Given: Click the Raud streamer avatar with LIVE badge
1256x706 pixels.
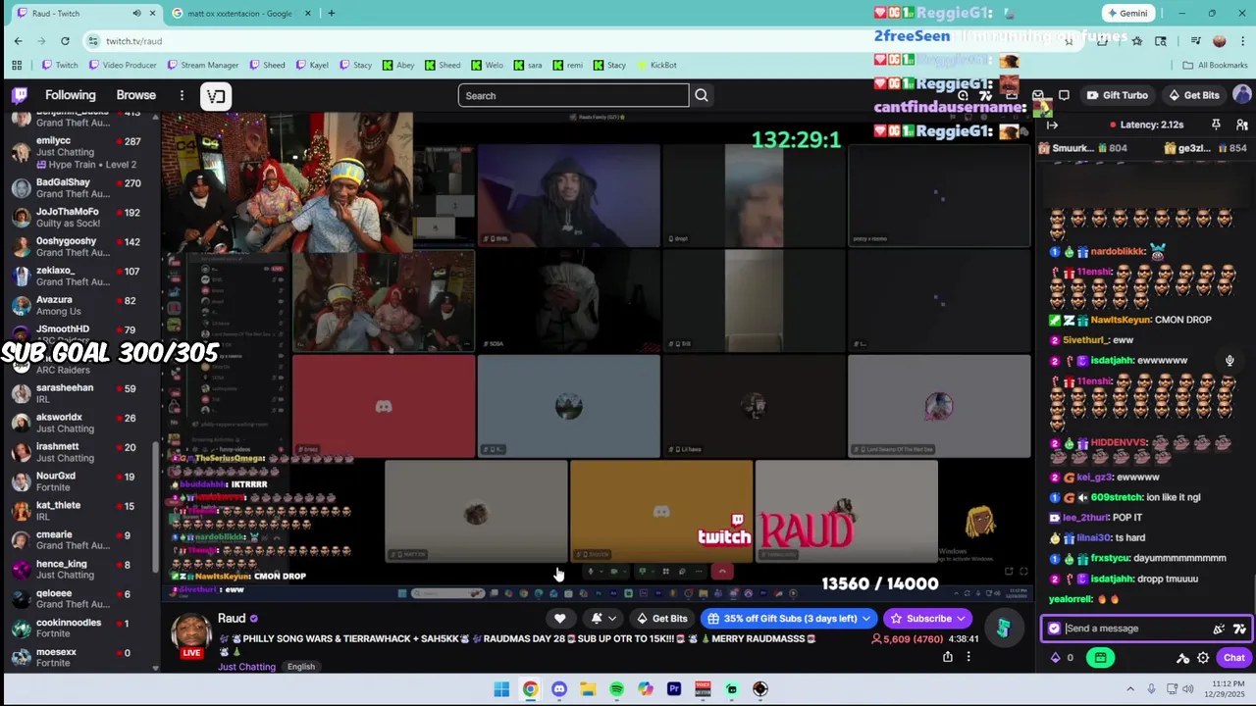Looking at the screenshot, I should pos(191,635).
